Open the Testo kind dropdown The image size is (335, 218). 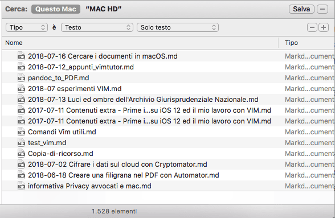(97, 27)
